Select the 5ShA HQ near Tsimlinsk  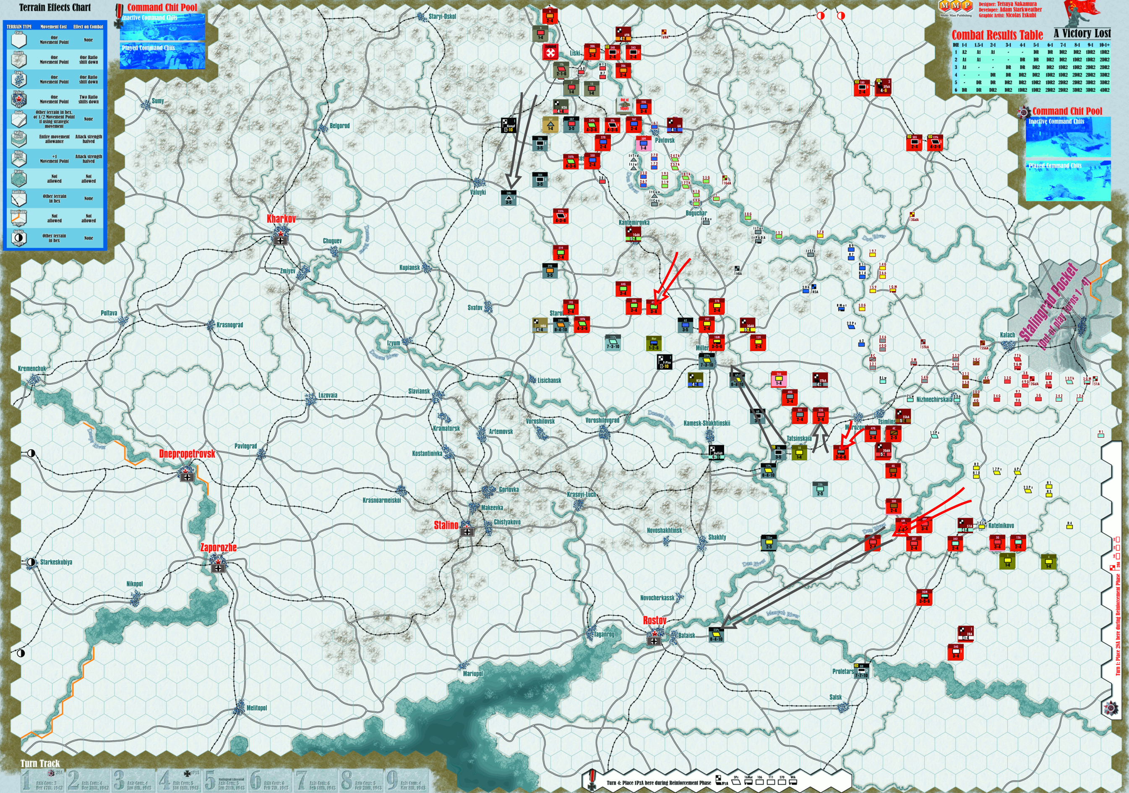pos(903,416)
